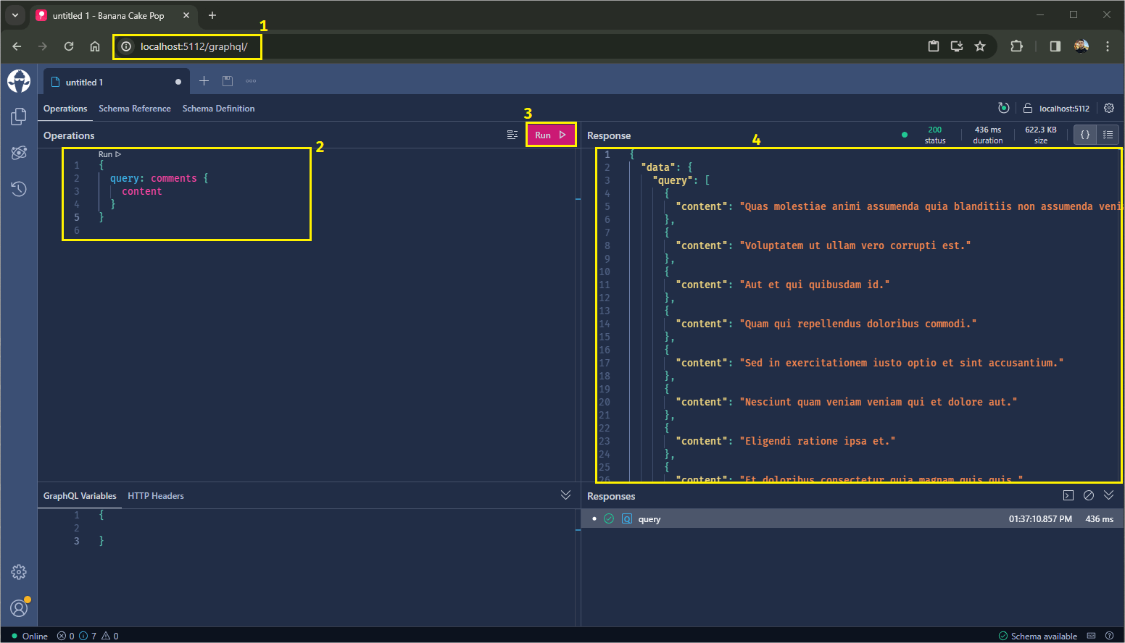Click the localhost:5112 endpoint label

click(1064, 109)
